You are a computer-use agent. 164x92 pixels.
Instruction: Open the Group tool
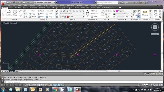pyautogui.click(x=135, y=13)
